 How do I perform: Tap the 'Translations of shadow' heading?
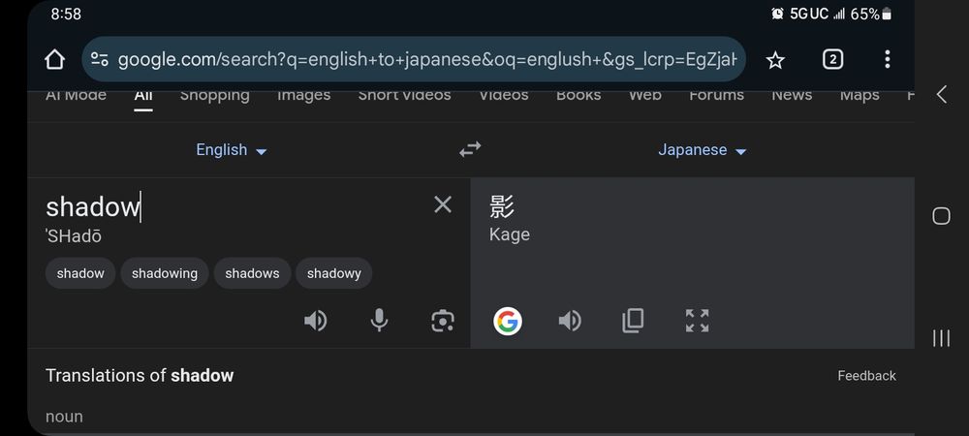point(140,376)
